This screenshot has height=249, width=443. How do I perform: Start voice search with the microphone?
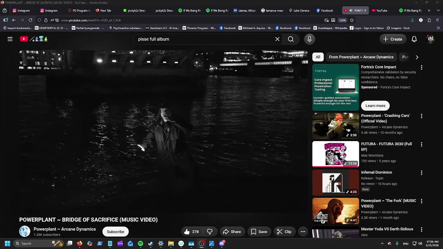tap(309, 39)
